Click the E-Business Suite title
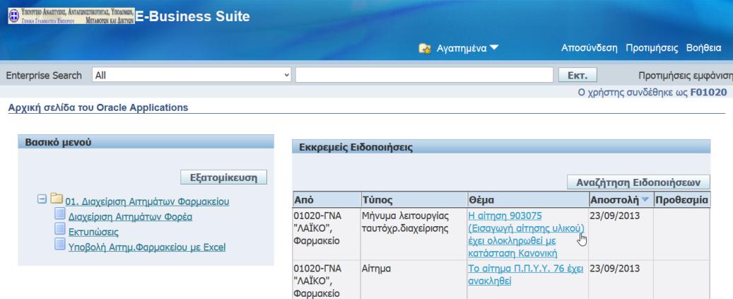Image resolution: width=733 pixels, height=299 pixels. [x=192, y=17]
